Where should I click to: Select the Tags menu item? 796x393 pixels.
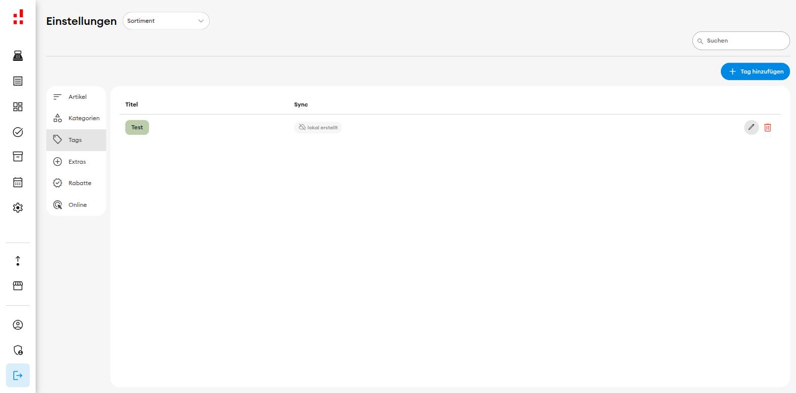(76, 140)
